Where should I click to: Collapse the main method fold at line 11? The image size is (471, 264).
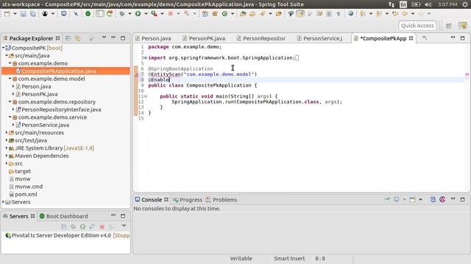146,96
